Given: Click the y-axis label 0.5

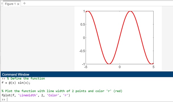Looking at the screenshot, I should tap(83, 24).
